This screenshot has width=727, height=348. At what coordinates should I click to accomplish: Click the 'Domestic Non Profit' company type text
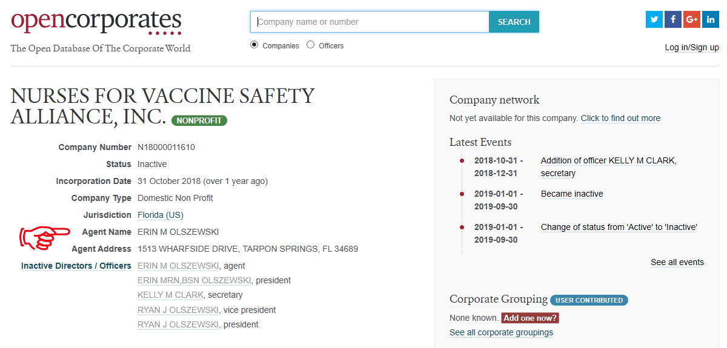coord(175,198)
